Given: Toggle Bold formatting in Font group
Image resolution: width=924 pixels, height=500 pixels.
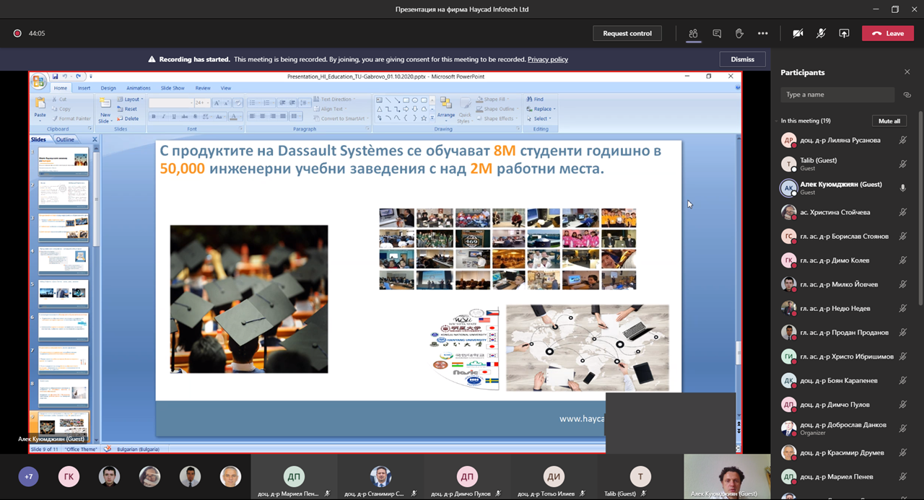Looking at the screenshot, I should coord(153,116).
